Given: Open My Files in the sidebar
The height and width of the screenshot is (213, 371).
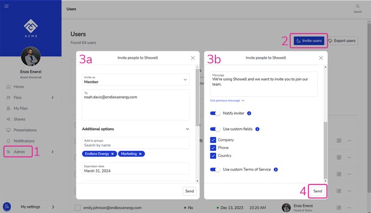Looking at the screenshot, I should 20,109.
